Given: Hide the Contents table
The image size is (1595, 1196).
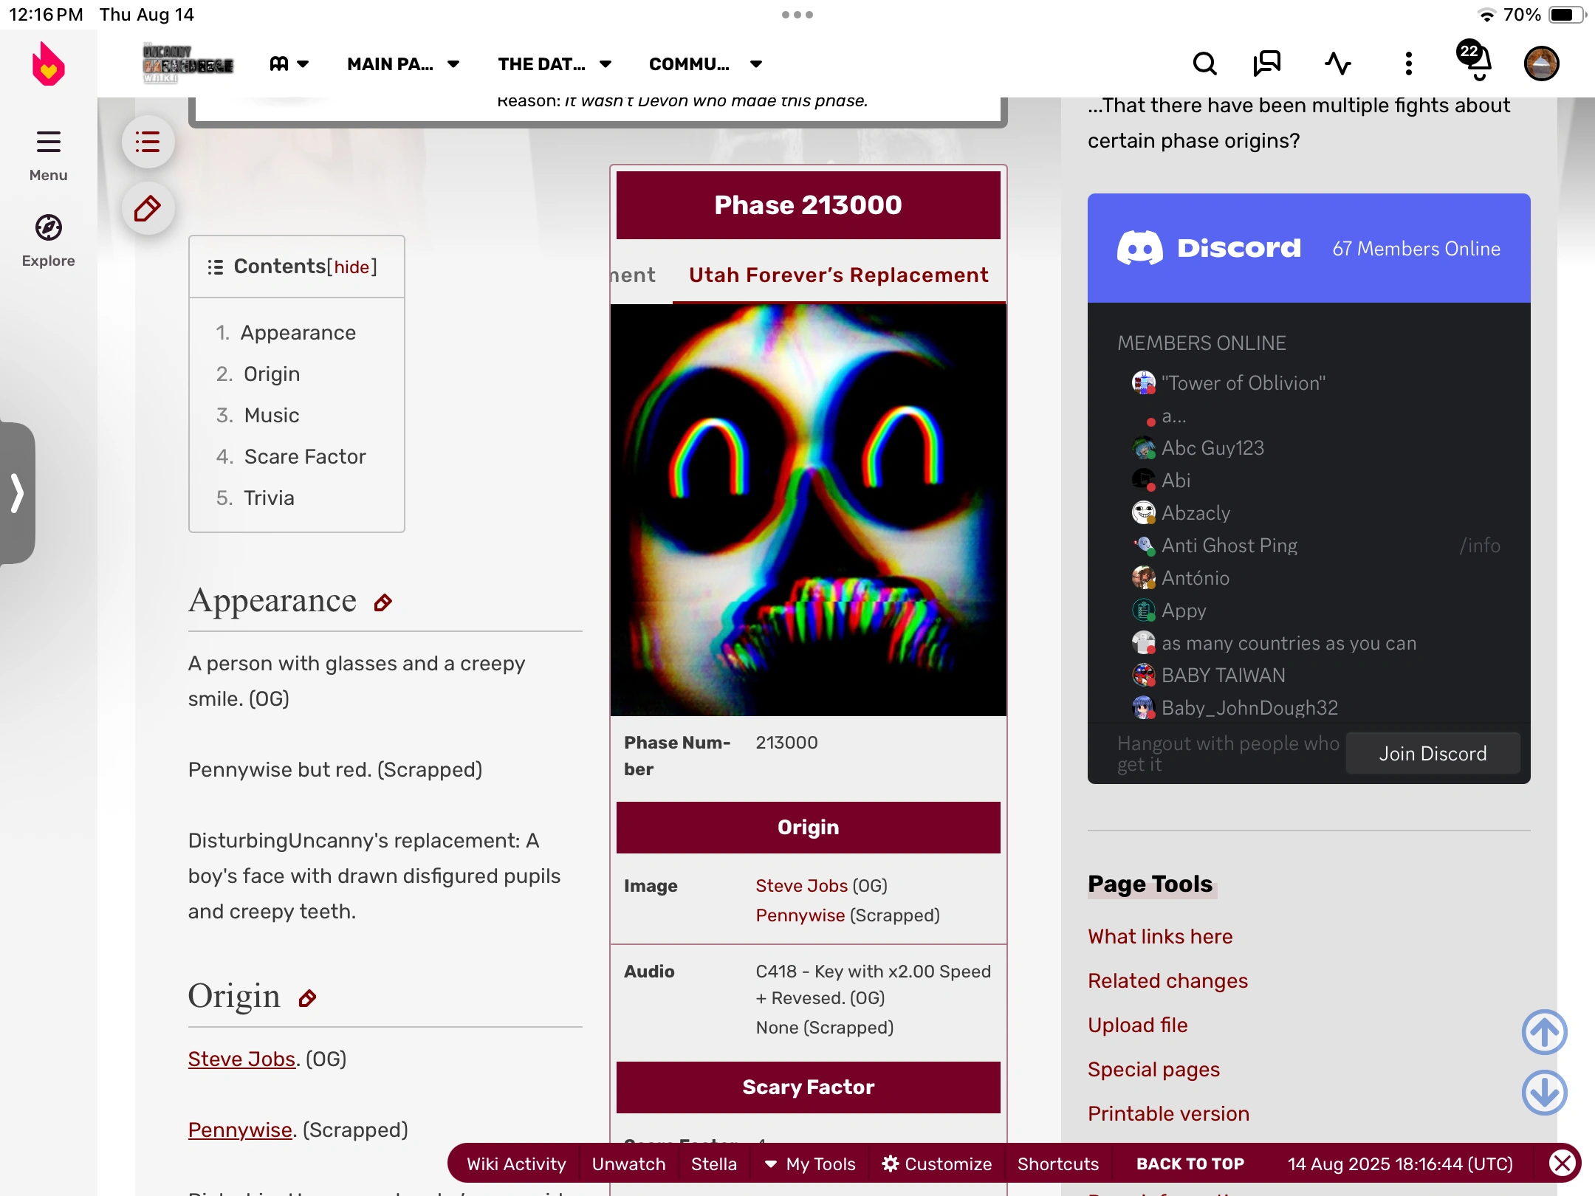Looking at the screenshot, I should point(351,267).
